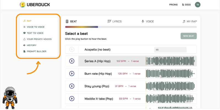Image resolution: width=220 pixels, height=110 pixels.
Task: Open Prompt Builder in sidebar
Action: coord(37,51)
